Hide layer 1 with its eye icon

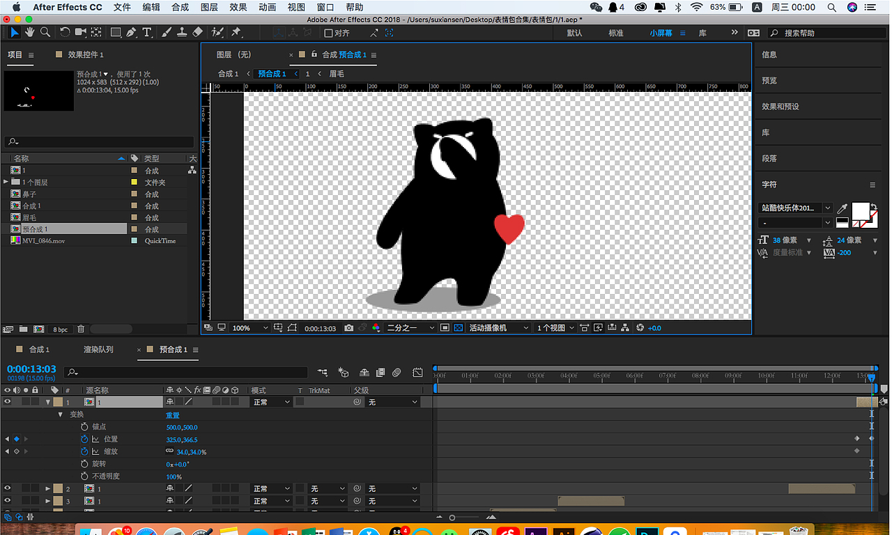pyautogui.click(x=8, y=402)
